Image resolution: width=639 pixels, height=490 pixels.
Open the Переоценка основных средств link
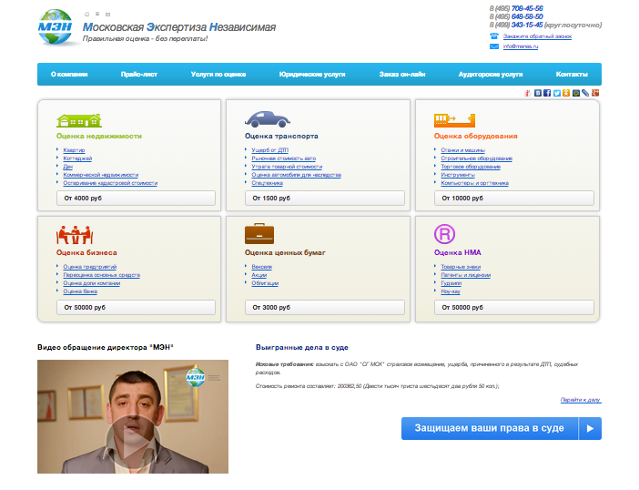(x=101, y=275)
